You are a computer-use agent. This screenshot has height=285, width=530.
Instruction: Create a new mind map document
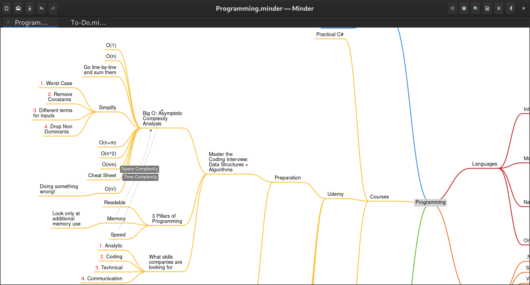tap(6, 8)
